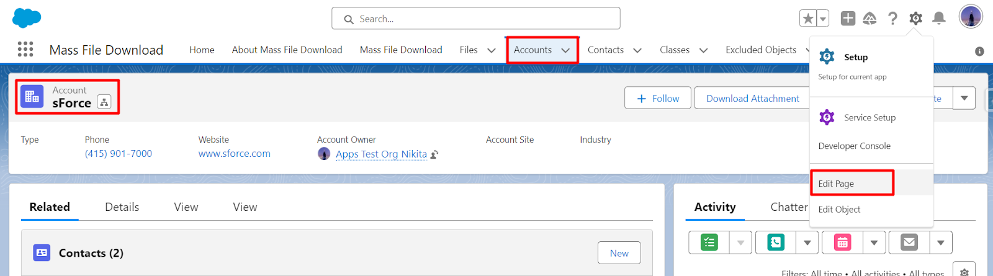The height and width of the screenshot is (276, 993).
Task: Call the phone number (415) 901-7000
Action: [x=119, y=154]
